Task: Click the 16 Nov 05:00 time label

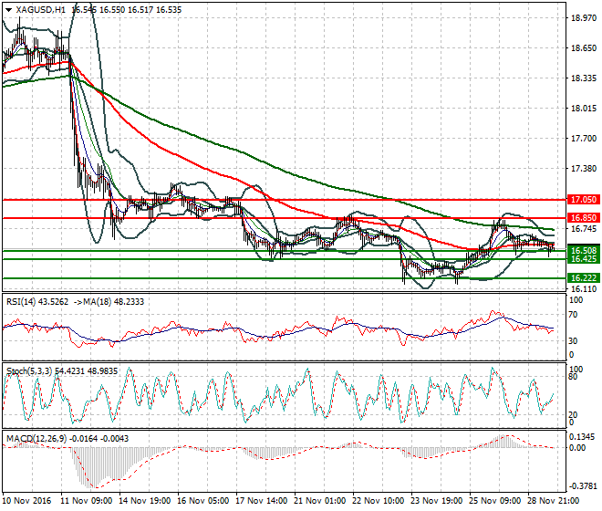Action: 203,501
